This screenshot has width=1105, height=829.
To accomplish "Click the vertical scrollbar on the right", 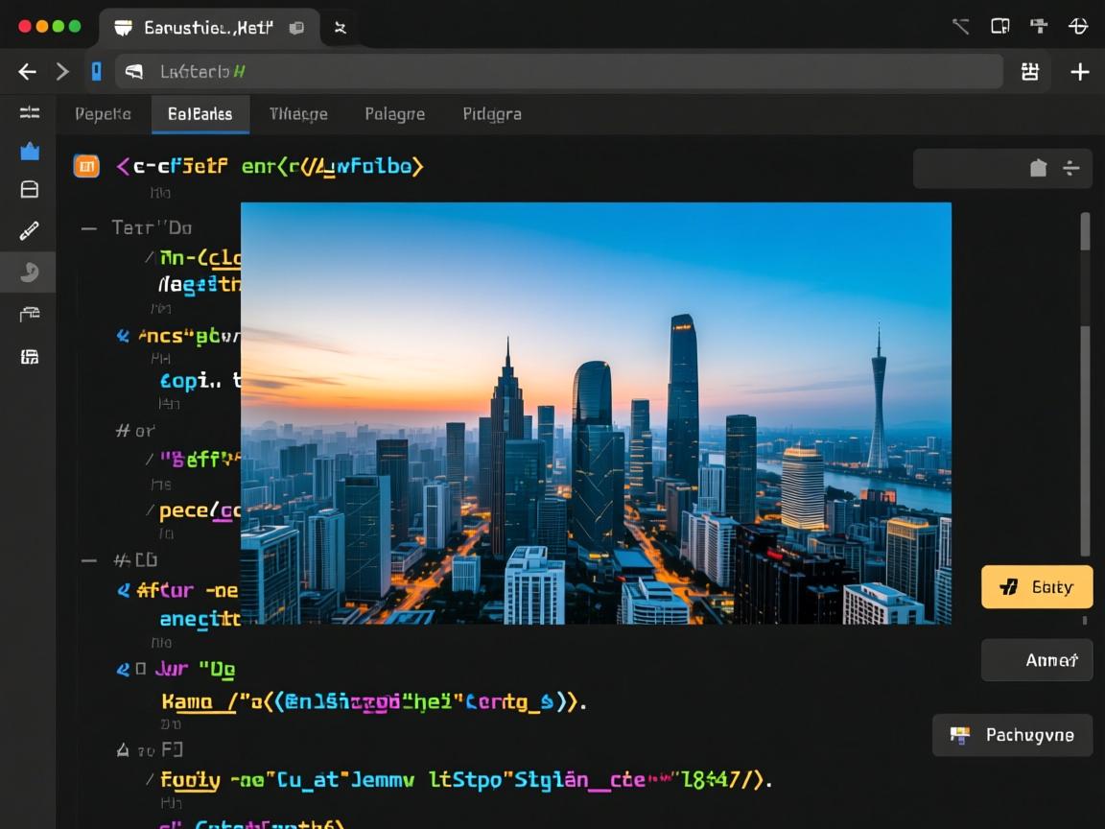I will pos(1085,384).
